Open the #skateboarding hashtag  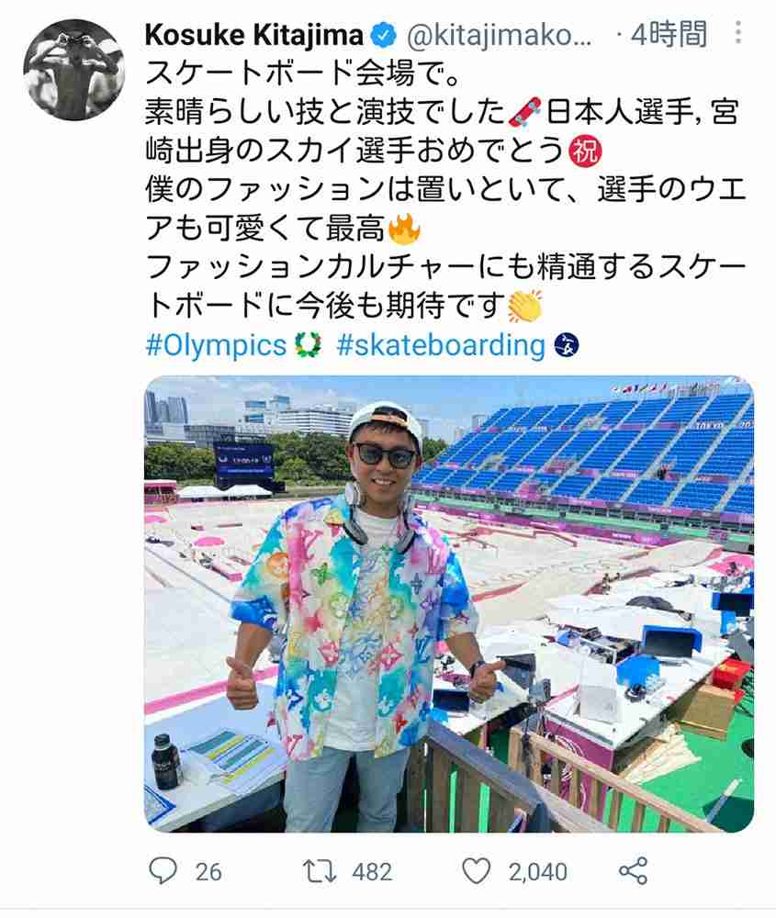coord(441,345)
